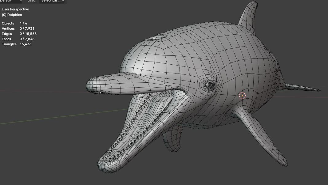Click the '(0) Dolphinn' object name text

12,15
